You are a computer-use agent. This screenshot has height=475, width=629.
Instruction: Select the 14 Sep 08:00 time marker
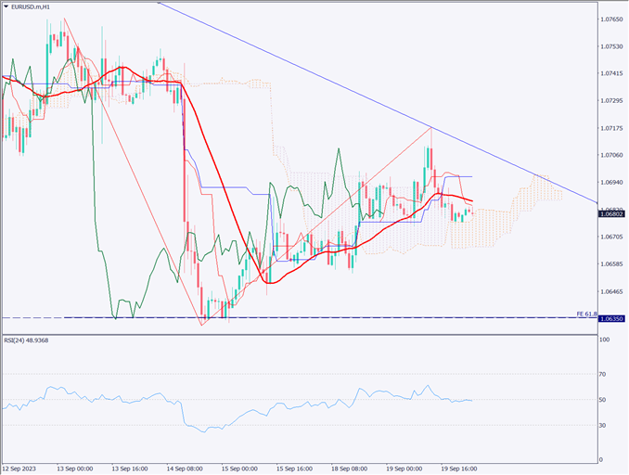(x=186, y=469)
